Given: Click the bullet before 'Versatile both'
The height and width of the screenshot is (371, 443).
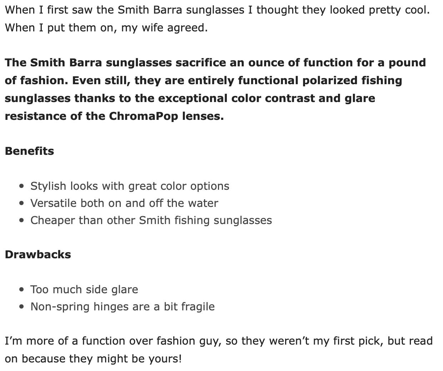Looking at the screenshot, I should (22, 203).
